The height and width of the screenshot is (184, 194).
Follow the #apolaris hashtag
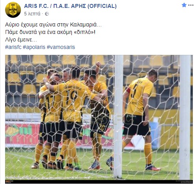click(34, 47)
